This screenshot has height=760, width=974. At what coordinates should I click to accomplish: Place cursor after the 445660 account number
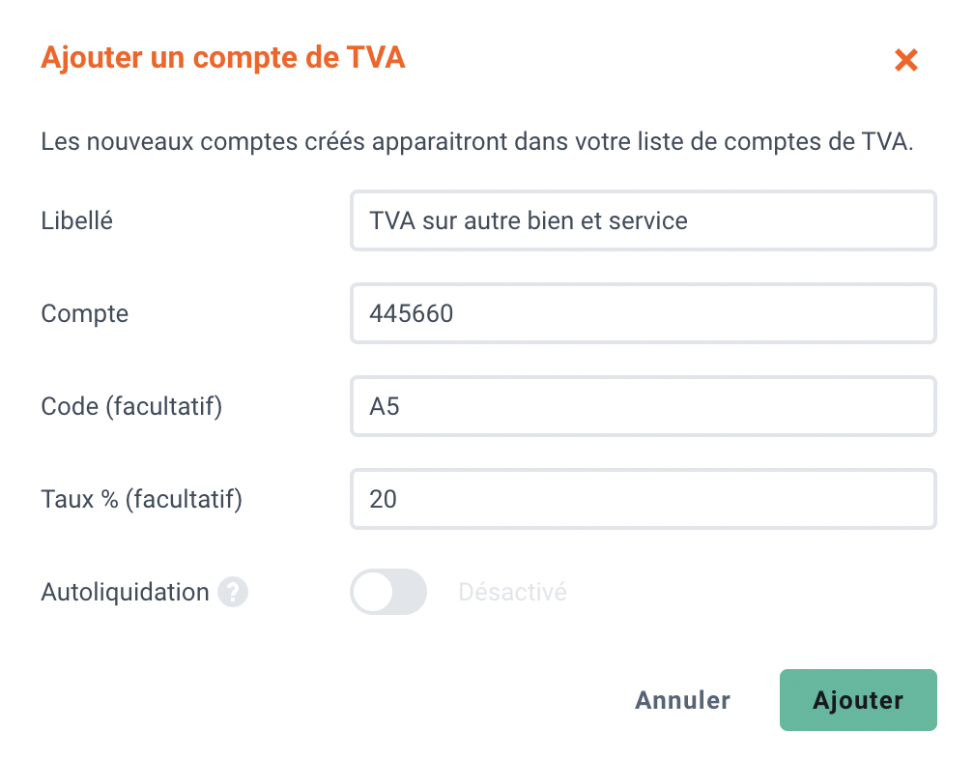pos(455,313)
